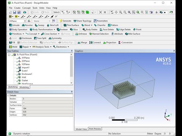The width and height of the screenshot is (182, 136).
Task: Switch to the Sketching tab
Action: 13,87
